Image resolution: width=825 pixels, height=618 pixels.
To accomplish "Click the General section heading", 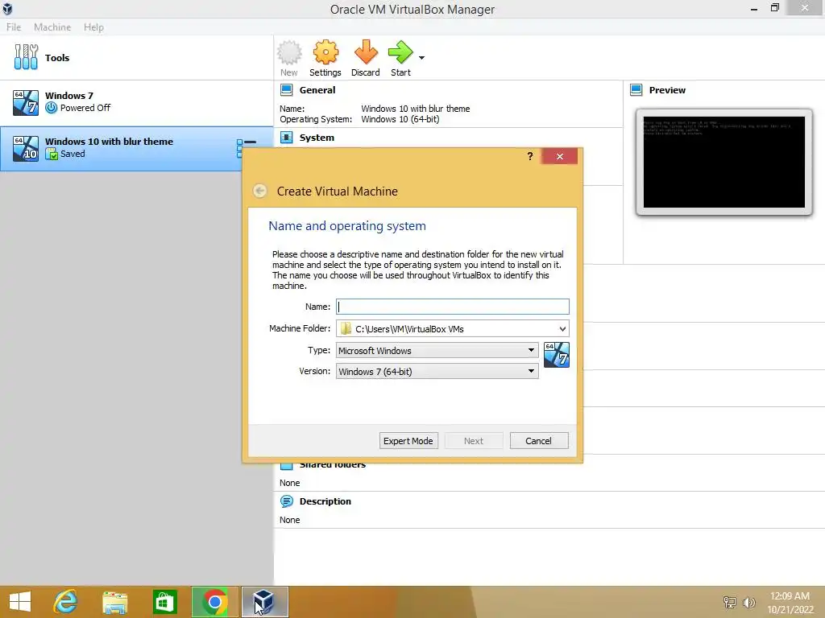I will point(317,90).
